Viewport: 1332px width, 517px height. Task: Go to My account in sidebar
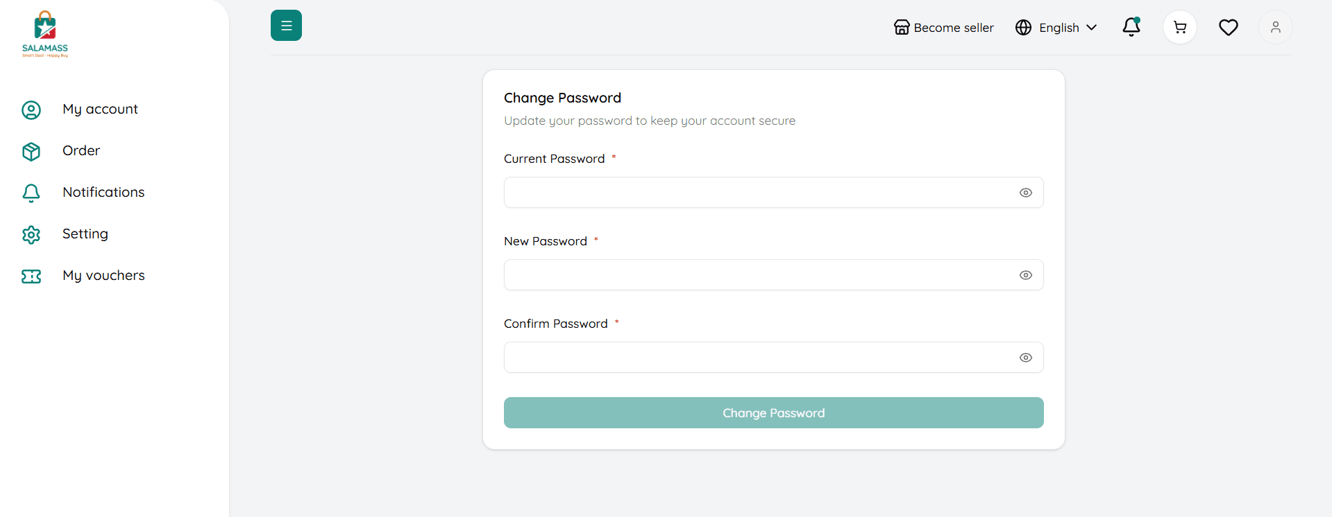(x=100, y=109)
